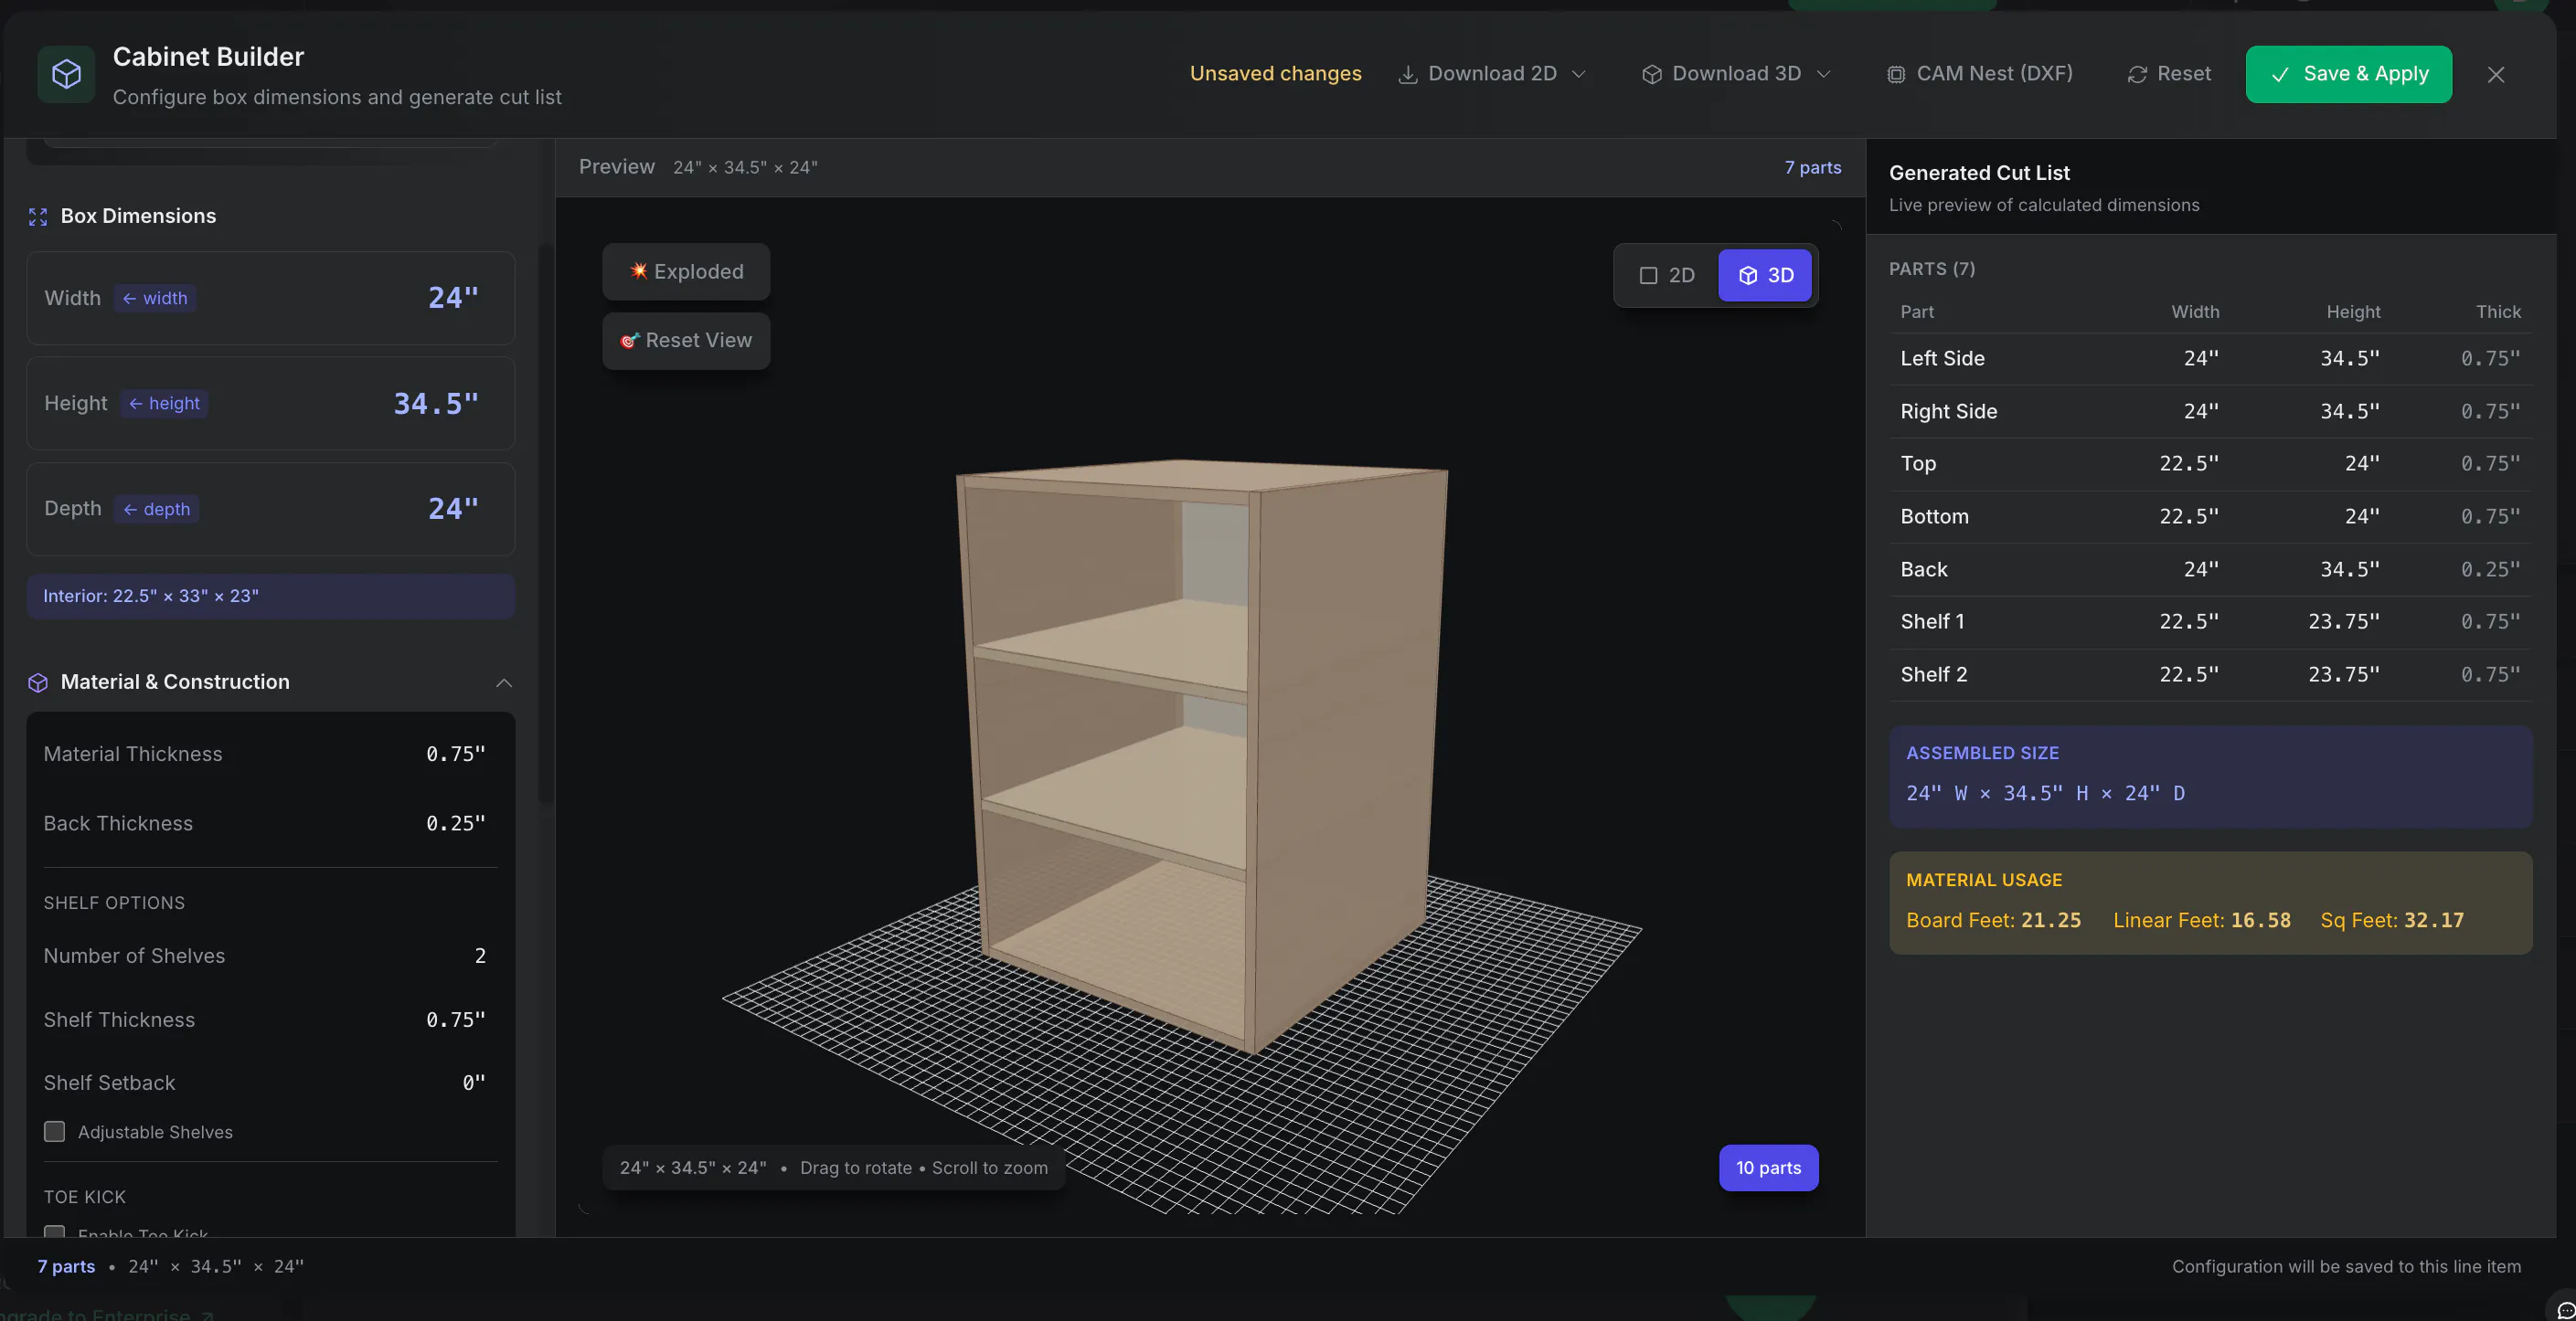Click the Interior: 22.5" × 33" × 23" banner
This screenshot has height=1321, width=2576.
point(271,596)
